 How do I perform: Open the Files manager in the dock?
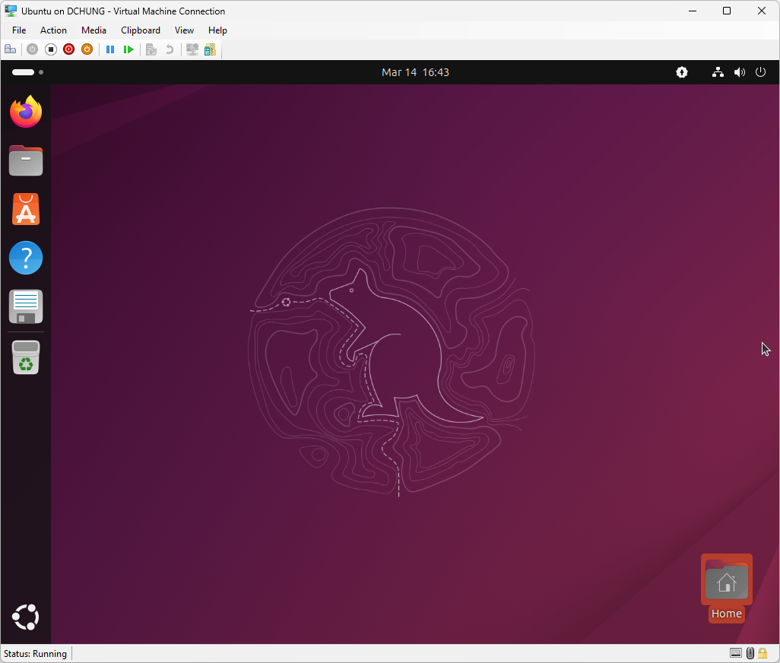[26, 160]
